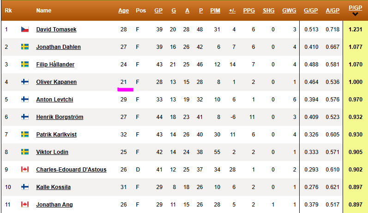Click the Finnish flag beside Henrik Borgström
The image size is (368, 213).
(x=25, y=117)
